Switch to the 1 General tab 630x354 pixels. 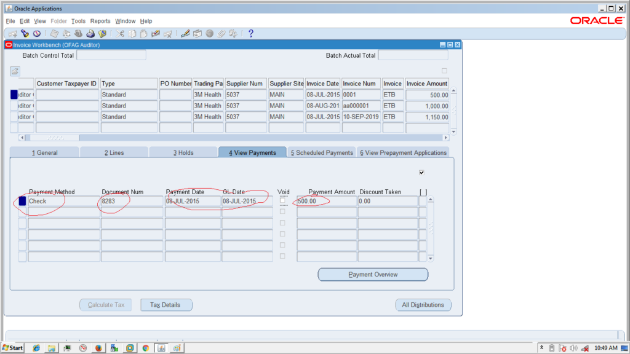pos(44,152)
